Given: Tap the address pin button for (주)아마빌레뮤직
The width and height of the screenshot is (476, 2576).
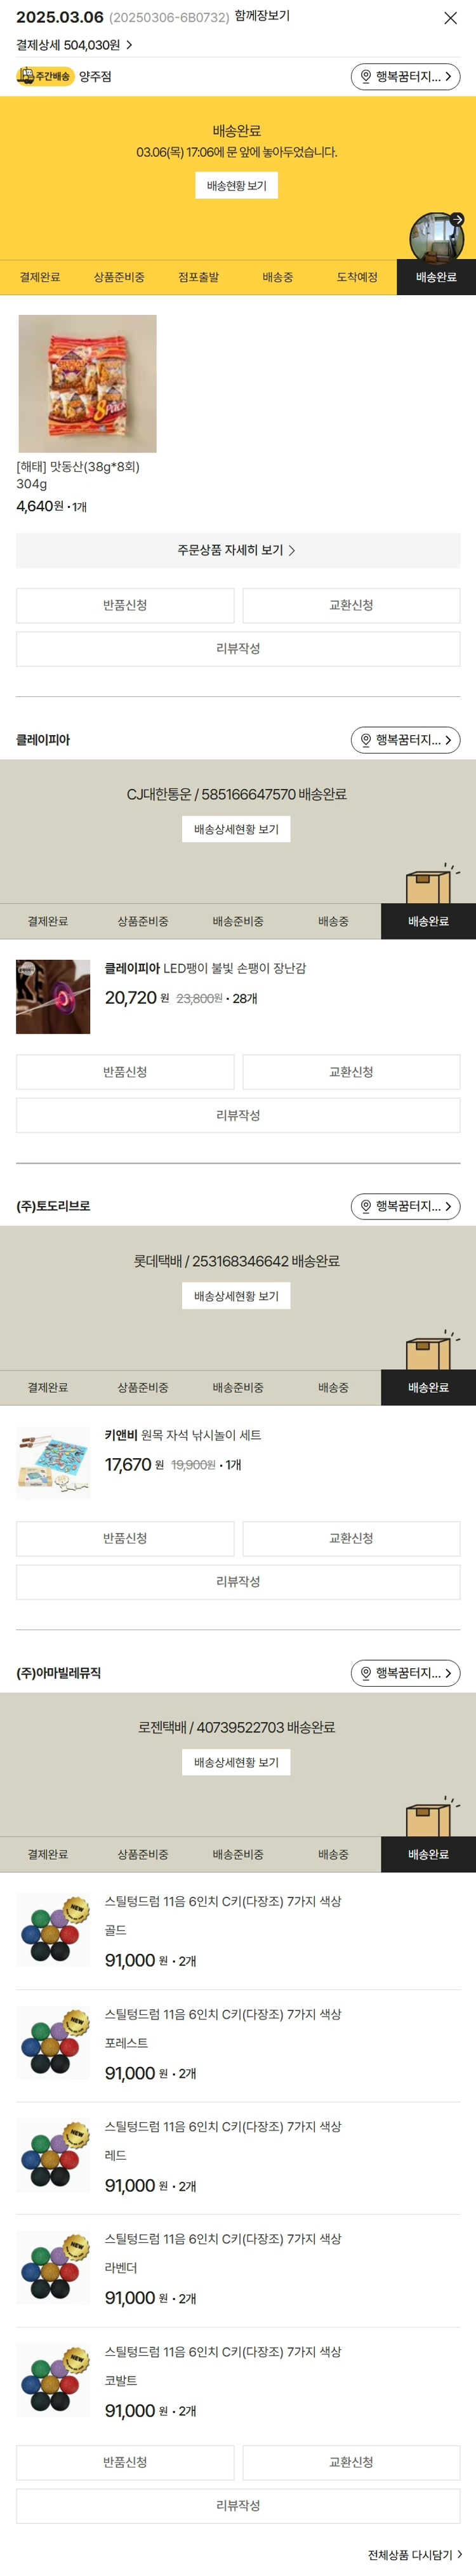Looking at the screenshot, I should pyautogui.click(x=405, y=1673).
